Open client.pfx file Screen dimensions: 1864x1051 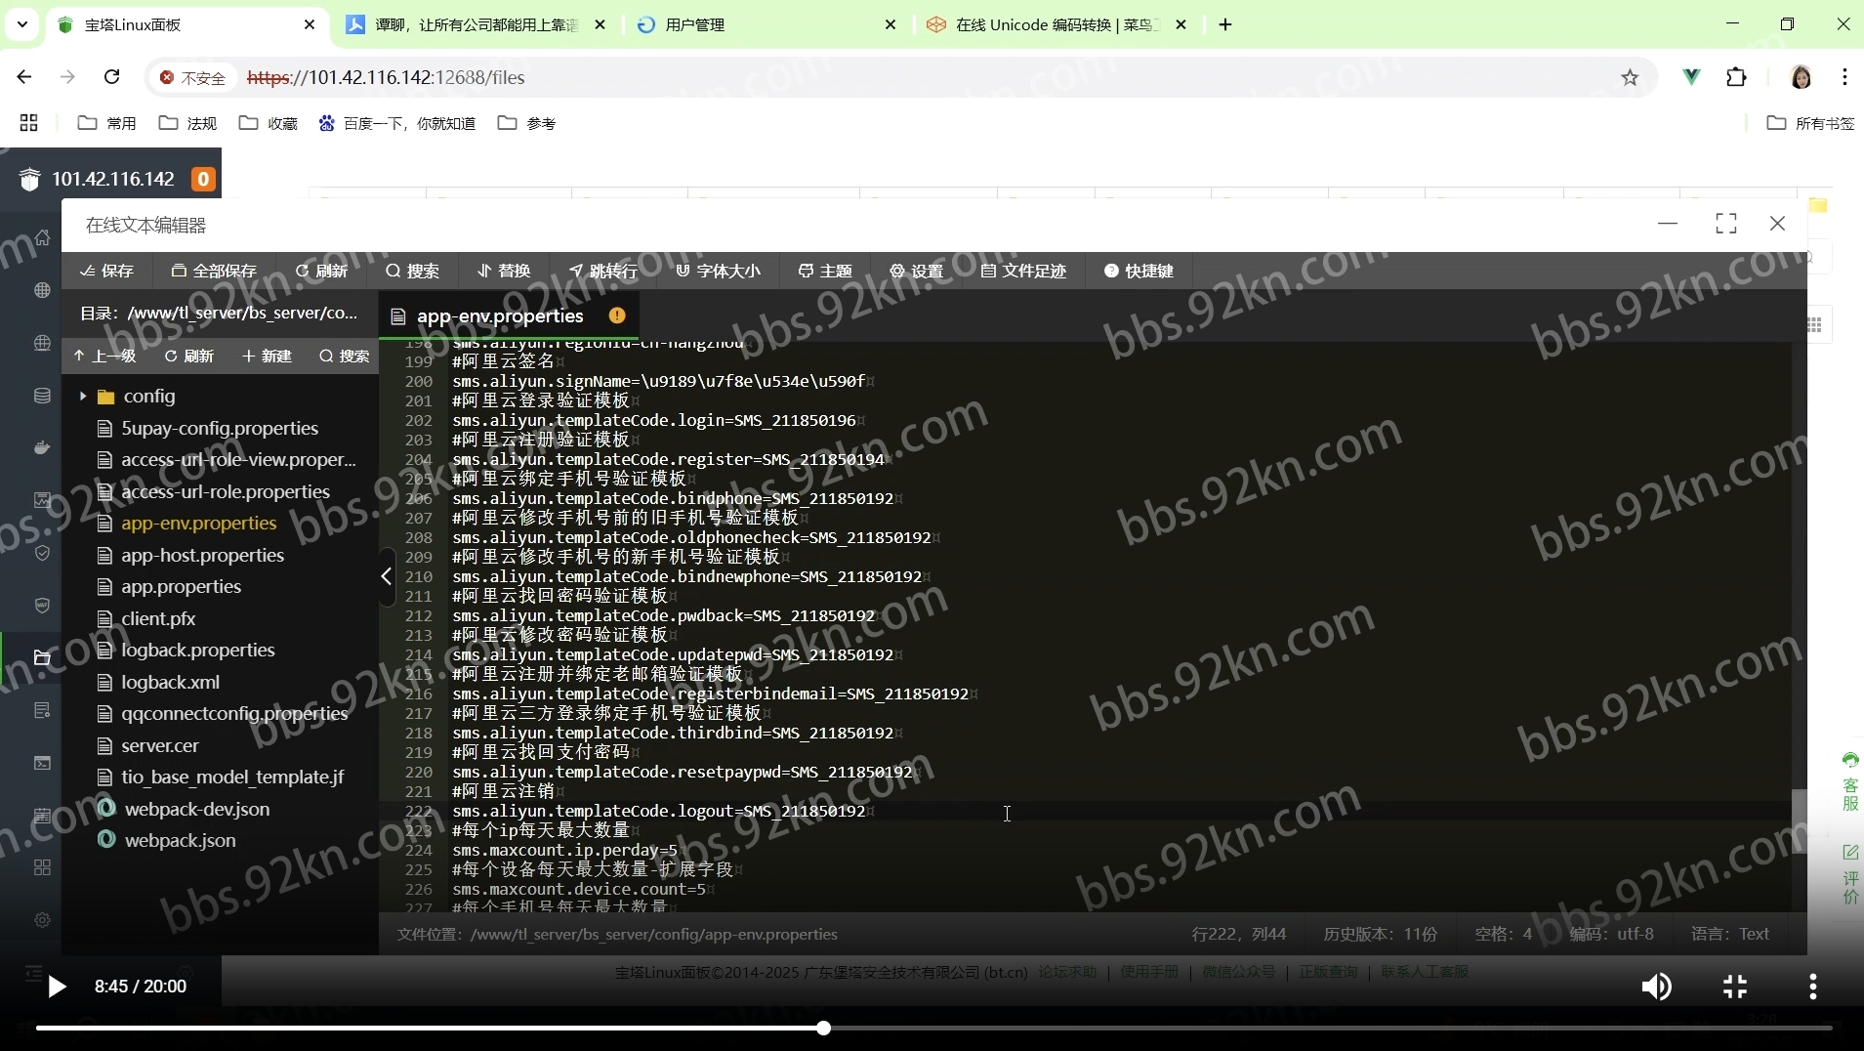click(157, 618)
